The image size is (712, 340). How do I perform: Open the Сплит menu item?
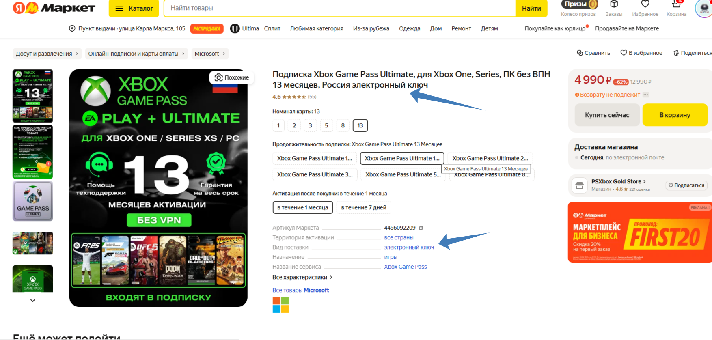(272, 28)
